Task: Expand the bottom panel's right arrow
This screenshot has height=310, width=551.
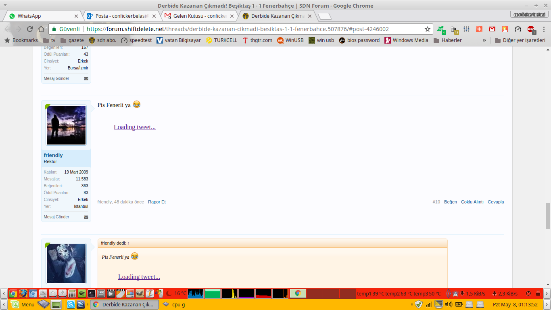Action: click(x=547, y=305)
